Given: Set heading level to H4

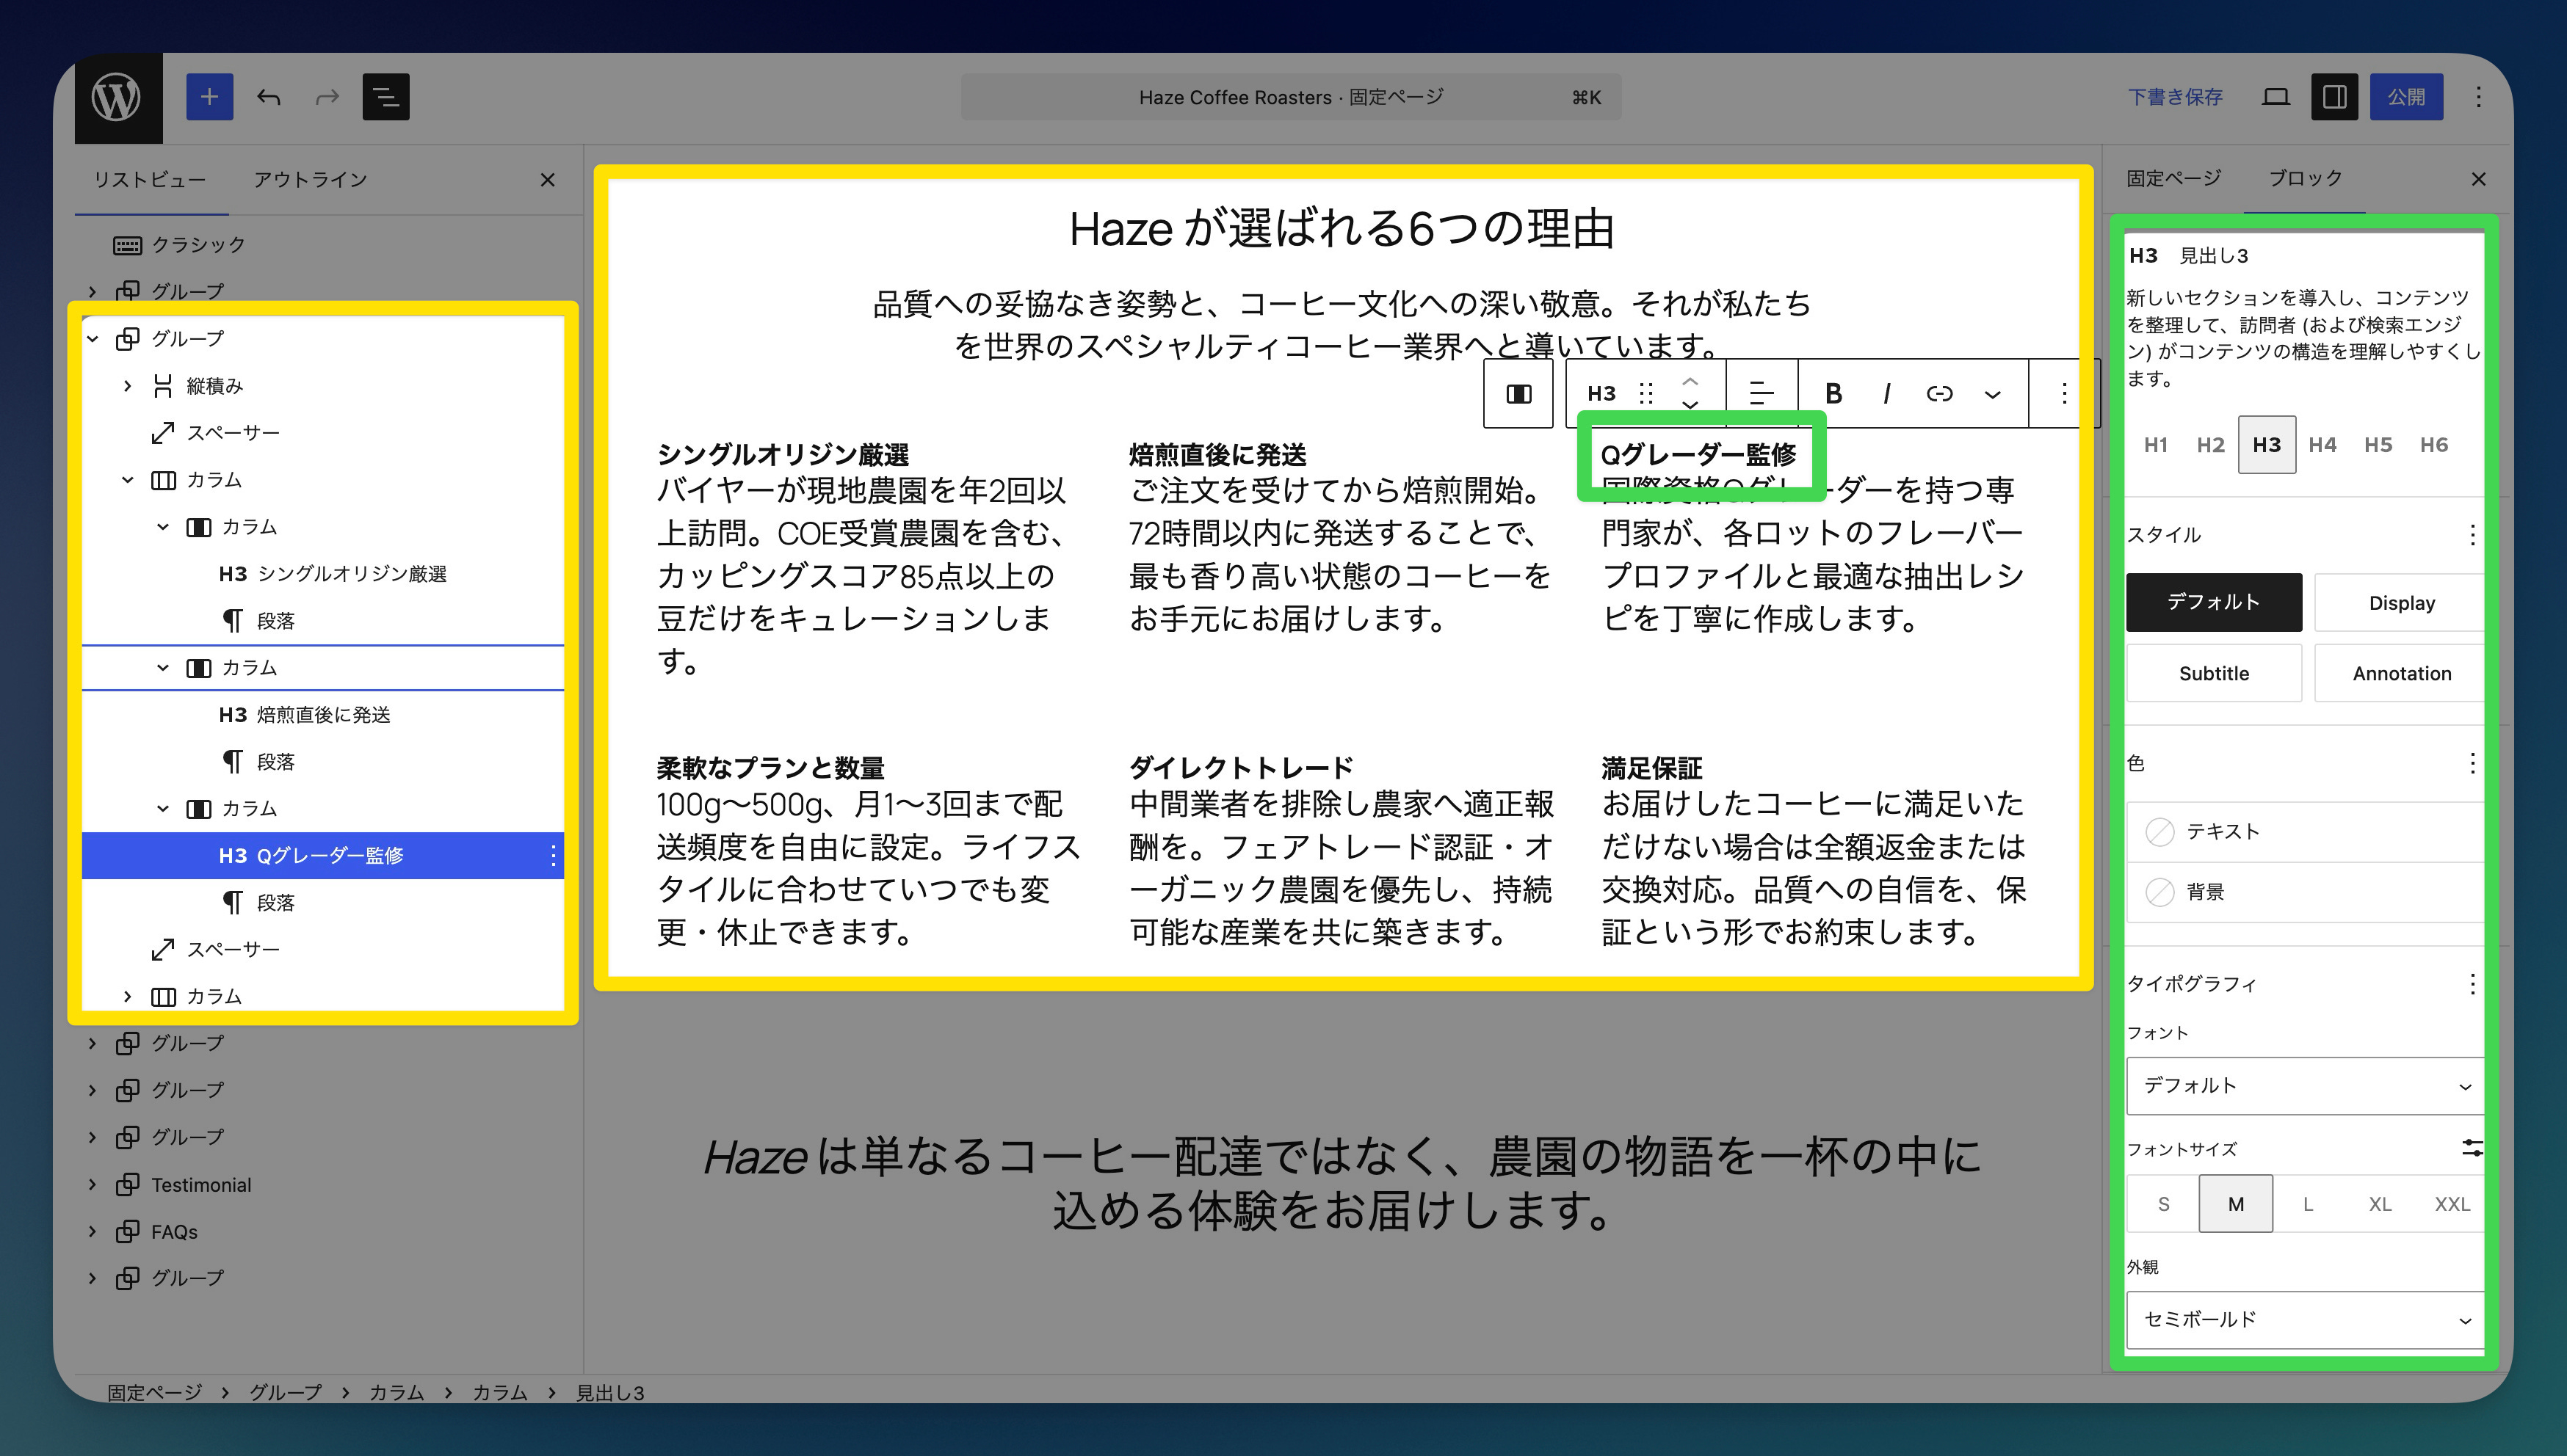Looking at the screenshot, I should (x=2322, y=445).
